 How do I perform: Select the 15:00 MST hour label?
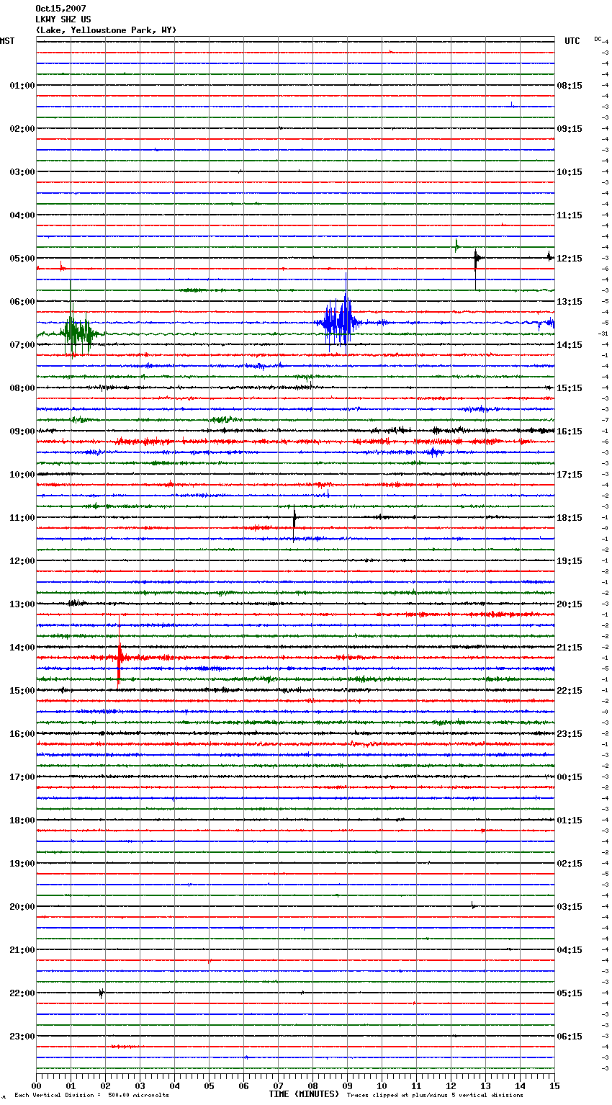pos(22,691)
